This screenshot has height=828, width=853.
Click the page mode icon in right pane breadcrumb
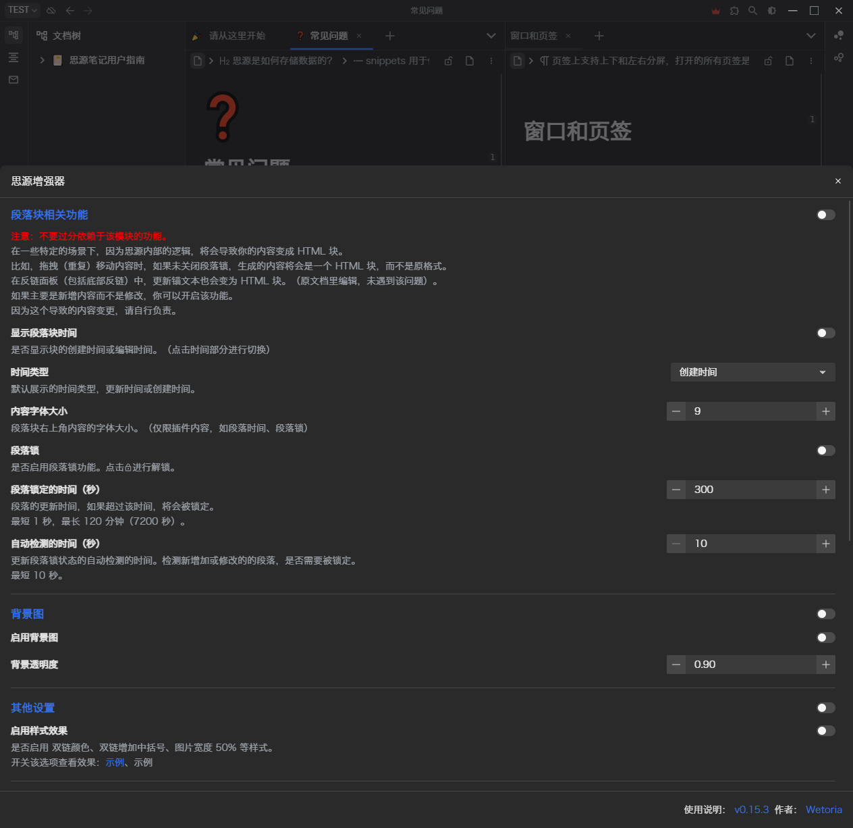pyautogui.click(x=790, y=61)
